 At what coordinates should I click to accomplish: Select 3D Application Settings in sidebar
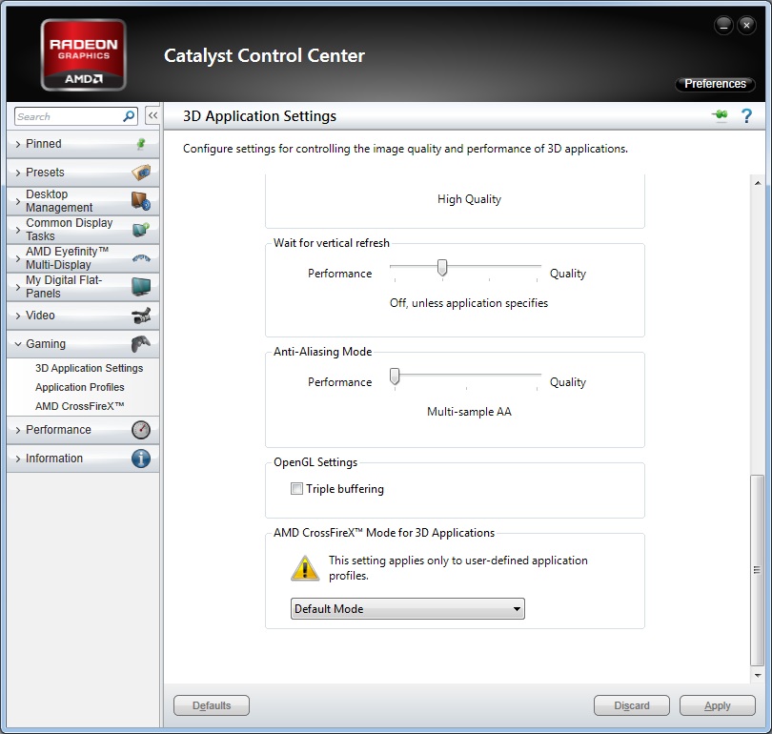90,368
